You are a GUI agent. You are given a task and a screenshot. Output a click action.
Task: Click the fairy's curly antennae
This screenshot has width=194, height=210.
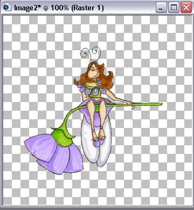coord(91,53)
